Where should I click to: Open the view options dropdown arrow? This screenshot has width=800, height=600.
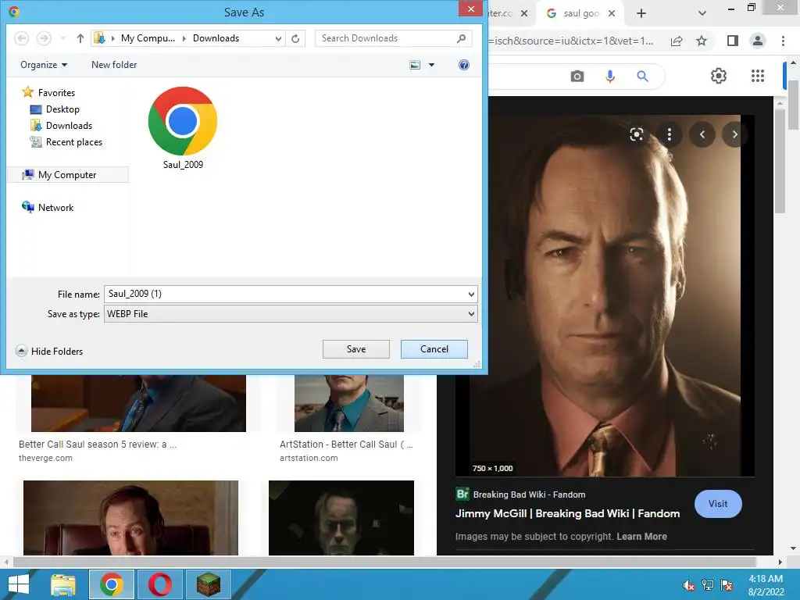[431, 65]
